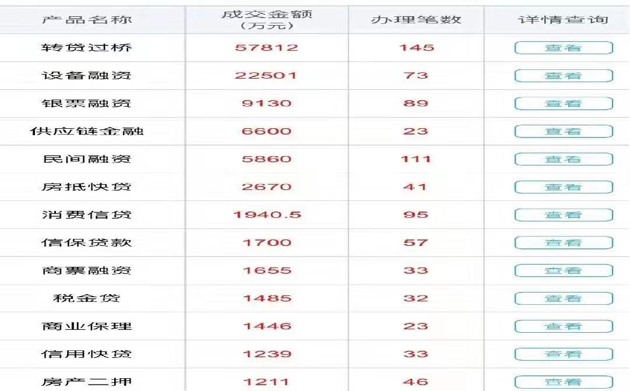Image resolution: width=630 pixels, height=391 pixels.
Task: Click 查看 in 供应链金融 row
Action: (564, 132)
